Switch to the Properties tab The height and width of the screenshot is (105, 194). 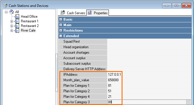98,13
